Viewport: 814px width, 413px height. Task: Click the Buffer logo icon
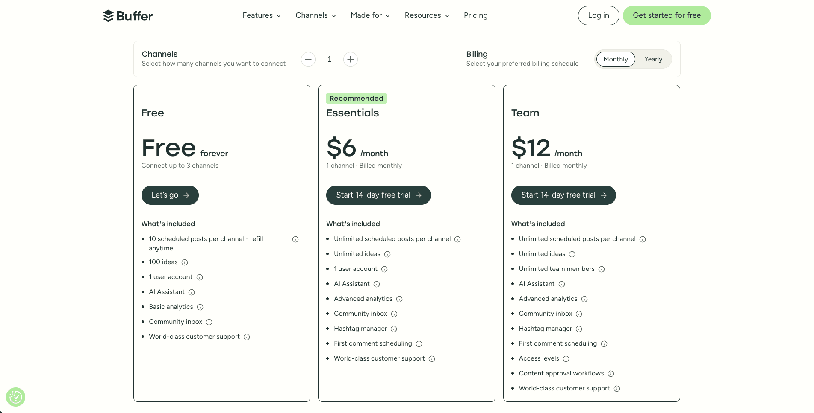pyautogui.click(x=108, y=15)
